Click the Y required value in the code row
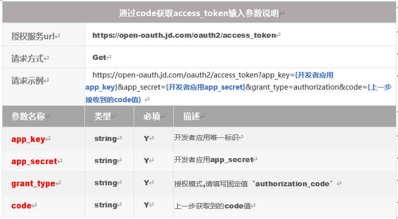 click(x=147, y=205)
